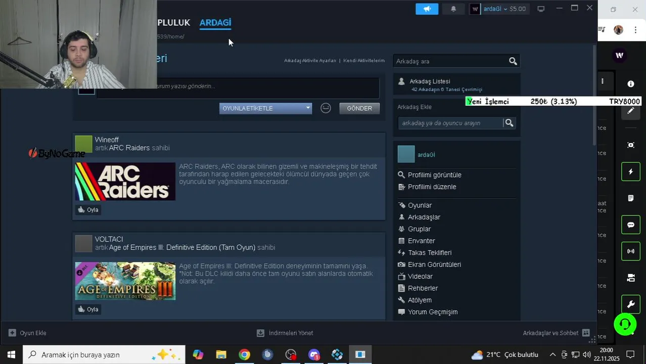This screenshot has width=646, height=364.
Task: Open Copilot from the taskbar
Action: coord(198,355)
